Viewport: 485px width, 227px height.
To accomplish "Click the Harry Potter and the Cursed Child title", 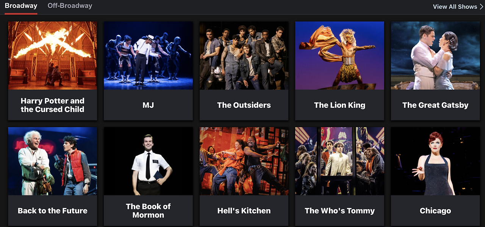I will pyautogui.click(x=52, y=105).
